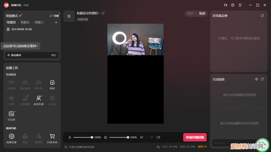The width and height of the screenshot is (271, 152).
Task: Click the 帧率:19 frame rate text
Action: coord(202,147)
